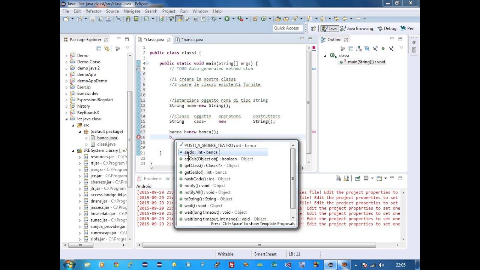This screenshot has height=270, width=480.
Task: Click the error marker on line 18
Action: (x=138, y=137)
